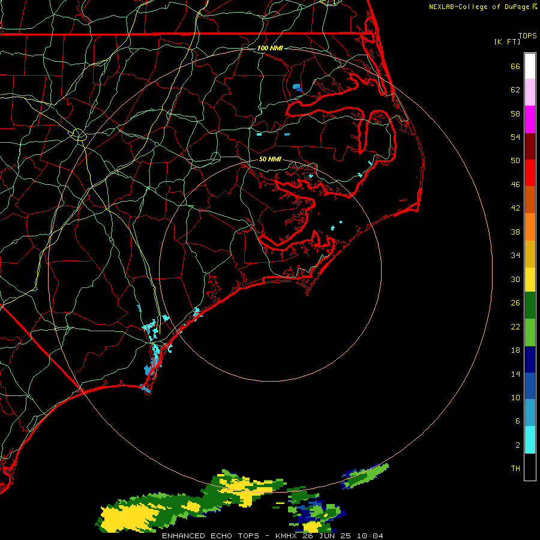Click the 62 value in the legend
The width and height of the screenshot is (540, 540).
tap(515, 90)
